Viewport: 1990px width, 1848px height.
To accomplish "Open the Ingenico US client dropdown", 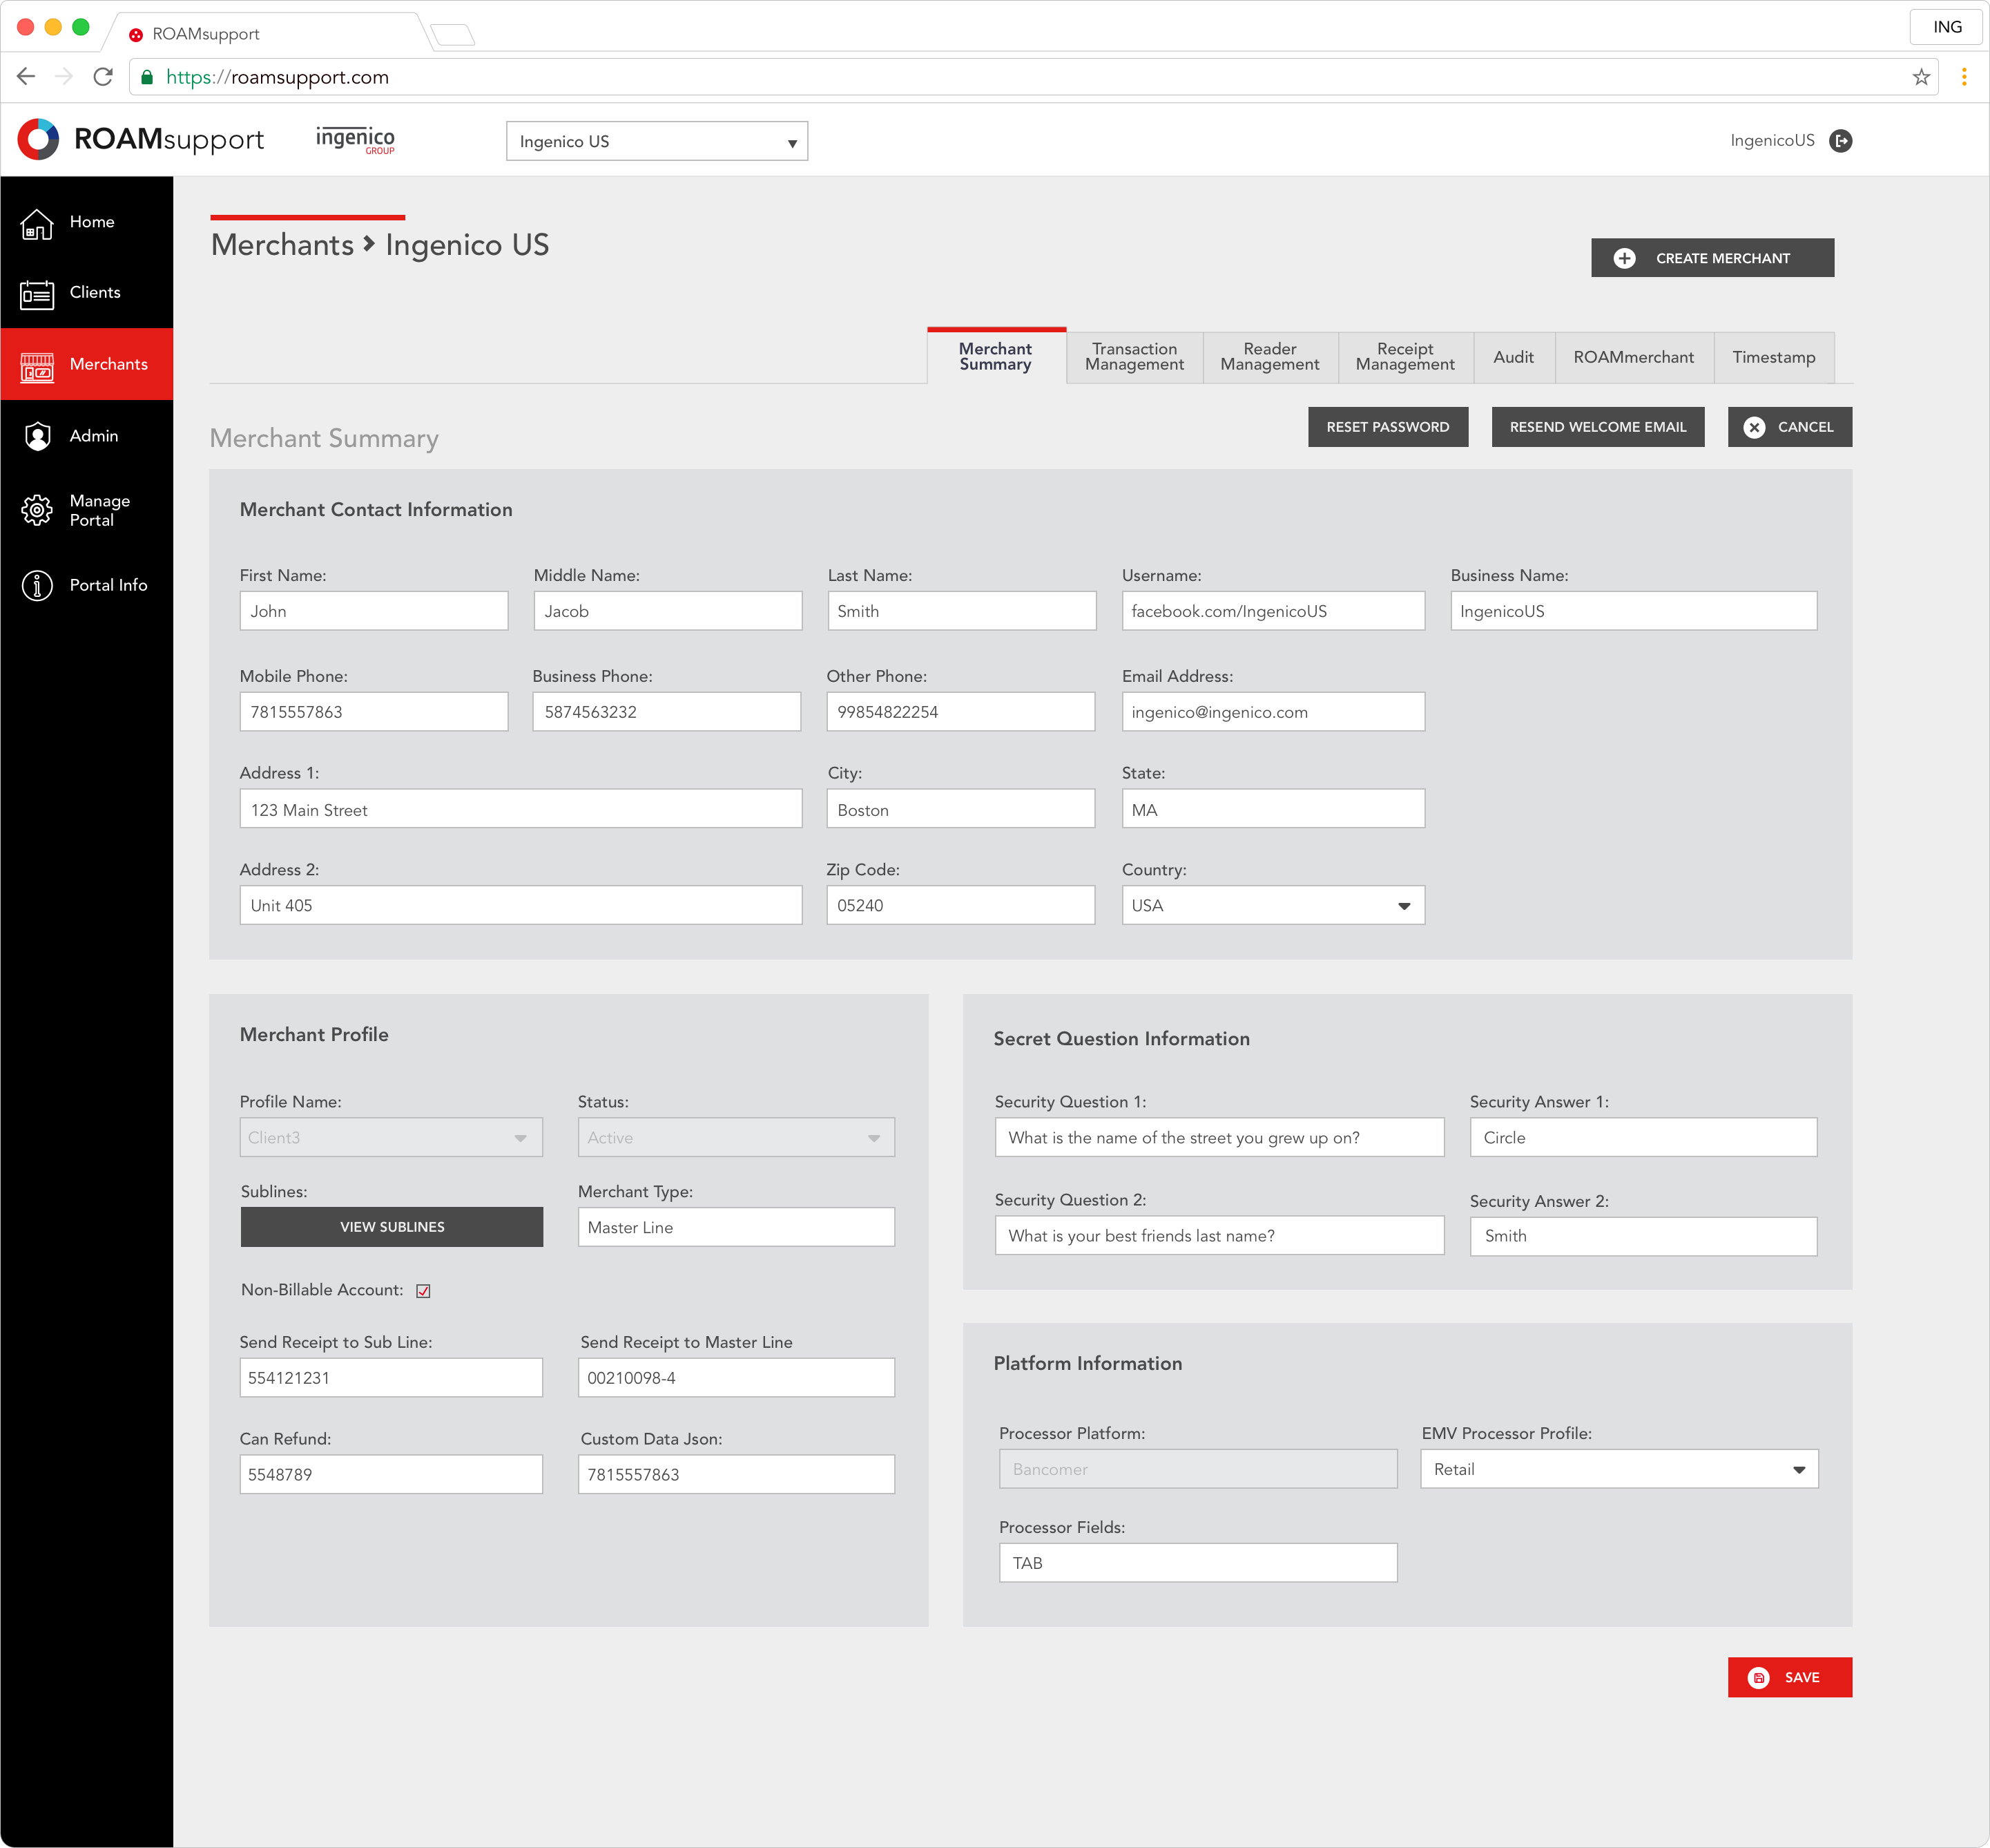I will coord(657,141).
